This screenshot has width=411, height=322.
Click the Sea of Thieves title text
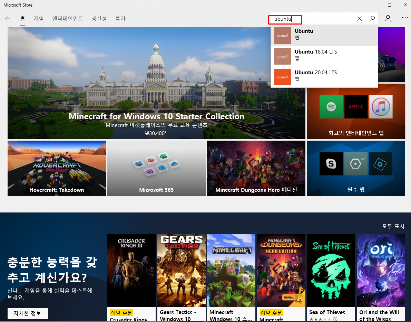point(327,312)
